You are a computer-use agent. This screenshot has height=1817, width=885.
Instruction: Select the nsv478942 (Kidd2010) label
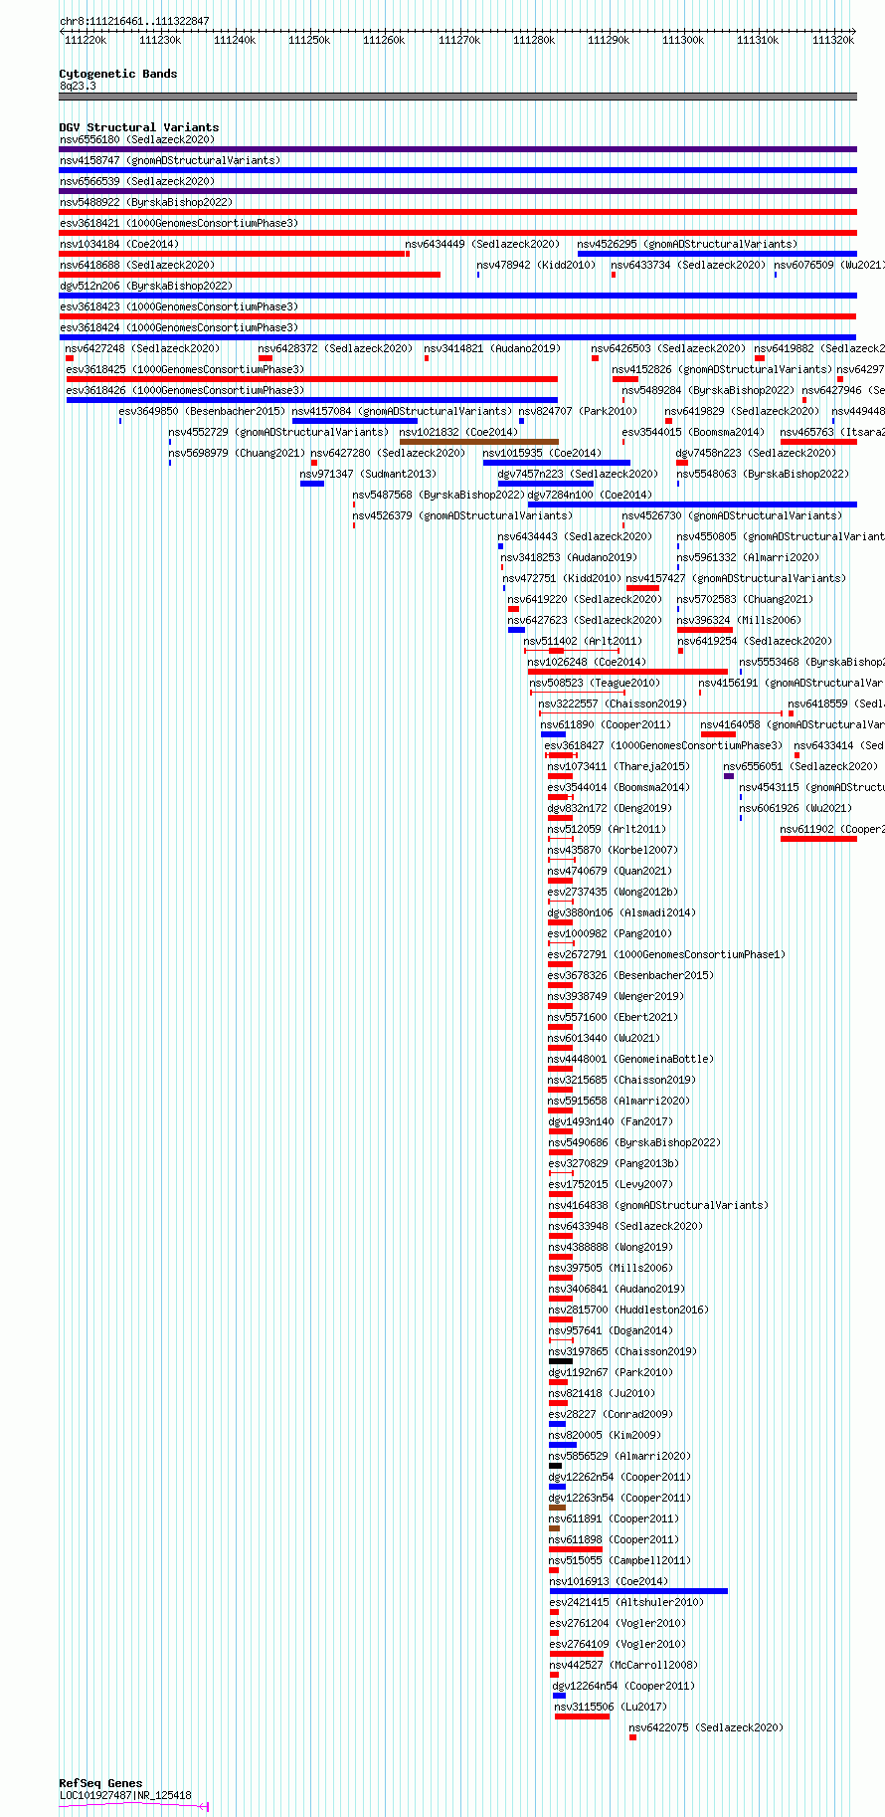point(536,265)
